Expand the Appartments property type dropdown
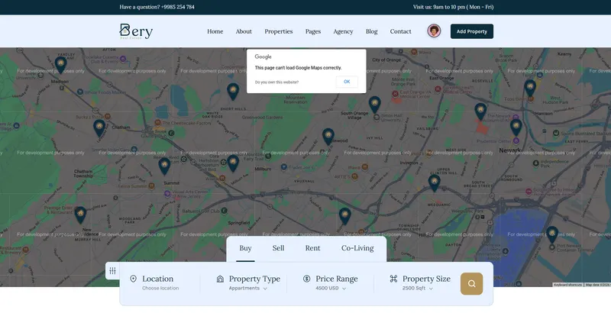The width and height of the screenshot is (611, 313). [x=247, y=288]
